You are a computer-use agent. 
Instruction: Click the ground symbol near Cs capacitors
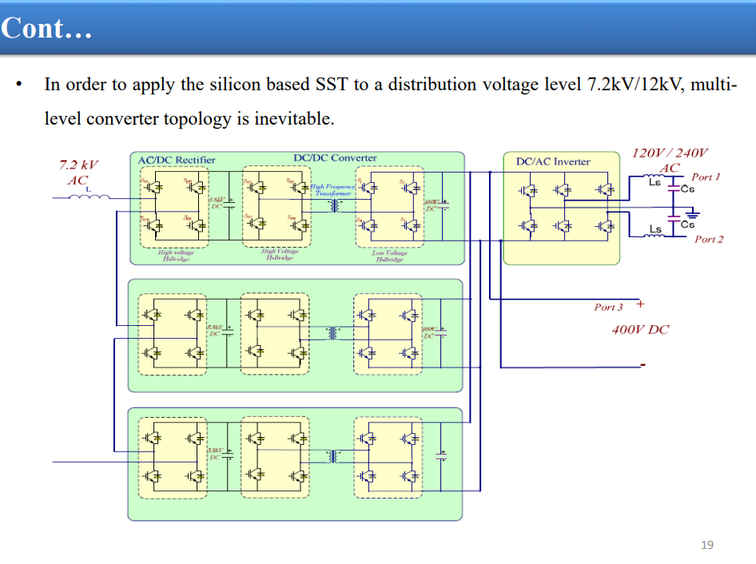coord(692,214)
